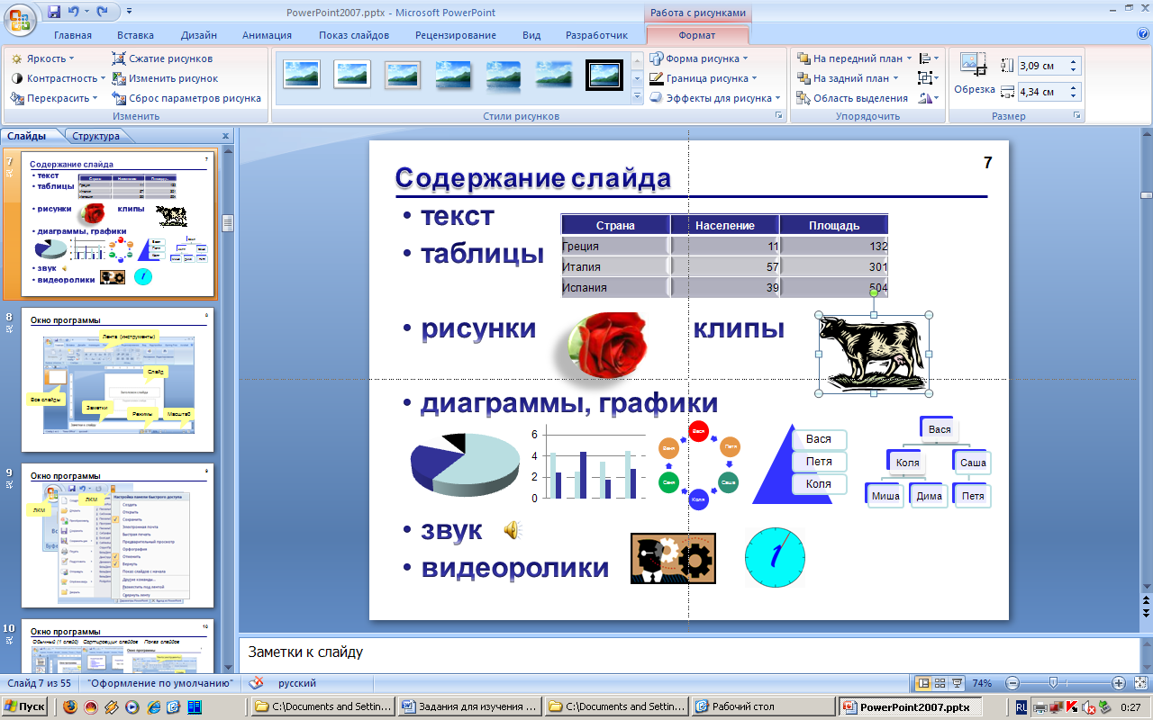Open Эффекты для рисунка effects dropdown
Image resolution: width=1153 pixels, height=720 pixels.
(717, 98)
